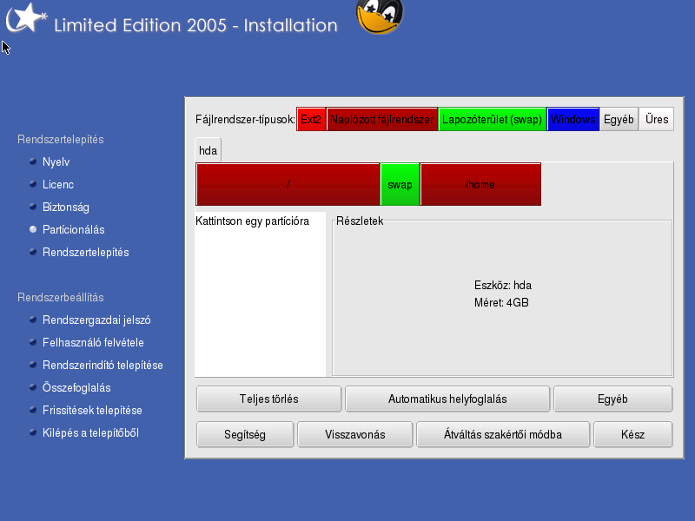Click the Egyéb button beside Automatikus helyfoglalás
The height and width of the screenshot is (521, 695).
pyautogui.click(x=612, y=399)
